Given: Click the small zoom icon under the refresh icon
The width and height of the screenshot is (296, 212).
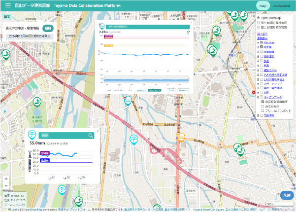Looking at the screenshot, I should pyautogui.click(x=188, y=35).
